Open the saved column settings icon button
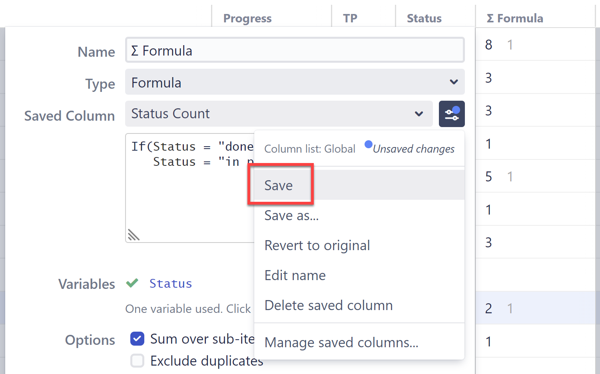600x374 pixels. click(452, 114)
